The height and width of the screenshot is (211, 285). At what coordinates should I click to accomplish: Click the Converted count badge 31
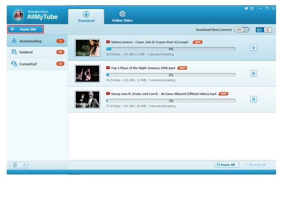(60, 64)
